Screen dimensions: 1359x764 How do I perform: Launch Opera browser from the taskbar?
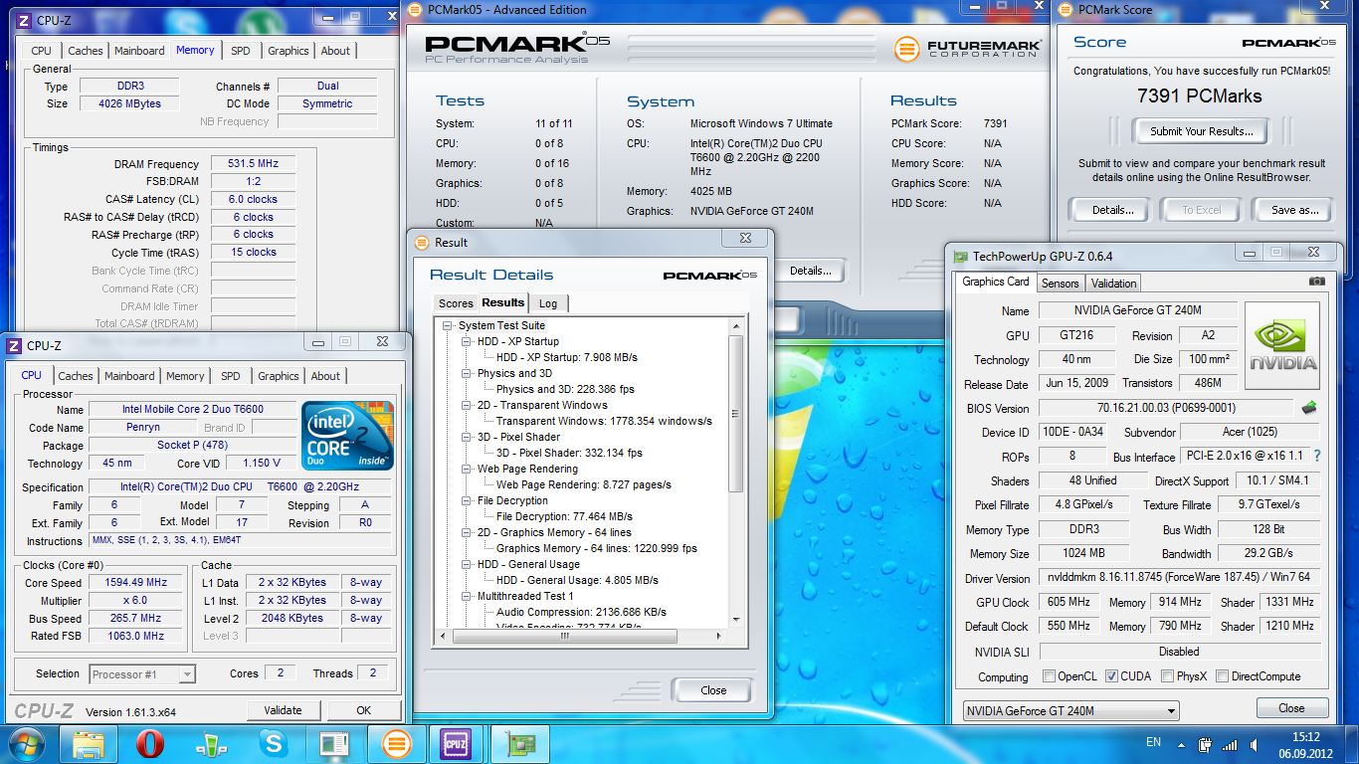click(x=149, y=744)
